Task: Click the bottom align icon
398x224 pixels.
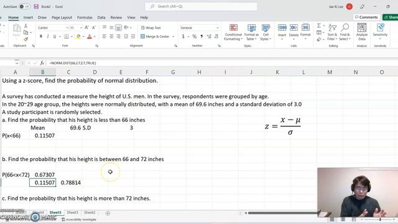Action: [x=118, y=27]
